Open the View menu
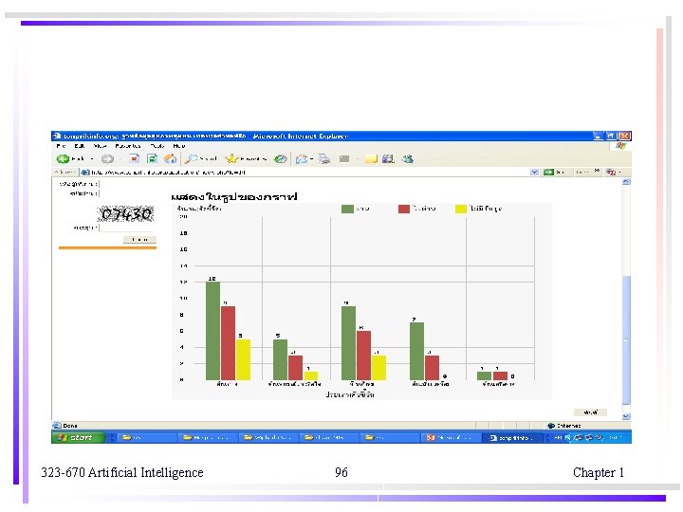 coord(100,146)
